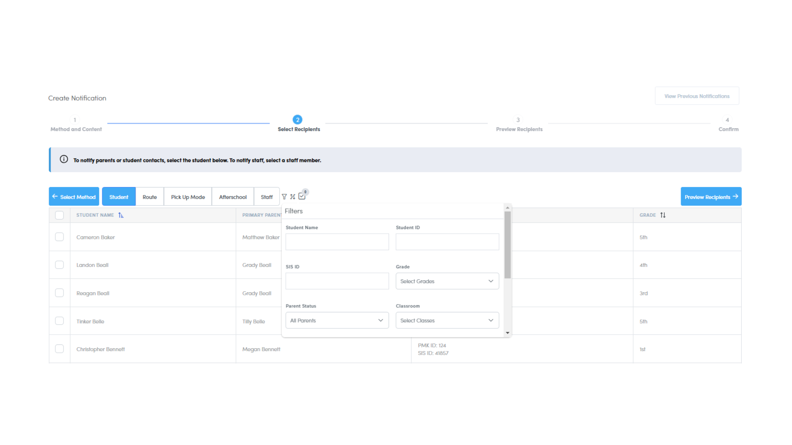
Task: Click the SIS ID filter field
Action: 337,281
